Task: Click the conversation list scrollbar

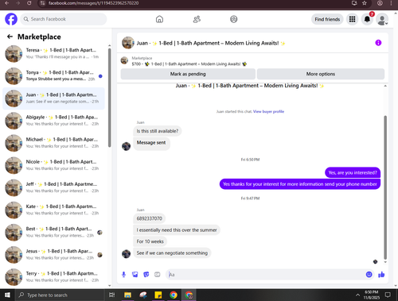Action: 110,98
